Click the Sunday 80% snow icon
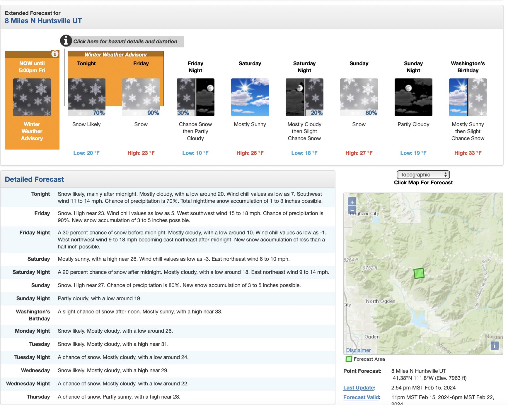Viewport: 508px width, 405px height. [x=359, y=97]
